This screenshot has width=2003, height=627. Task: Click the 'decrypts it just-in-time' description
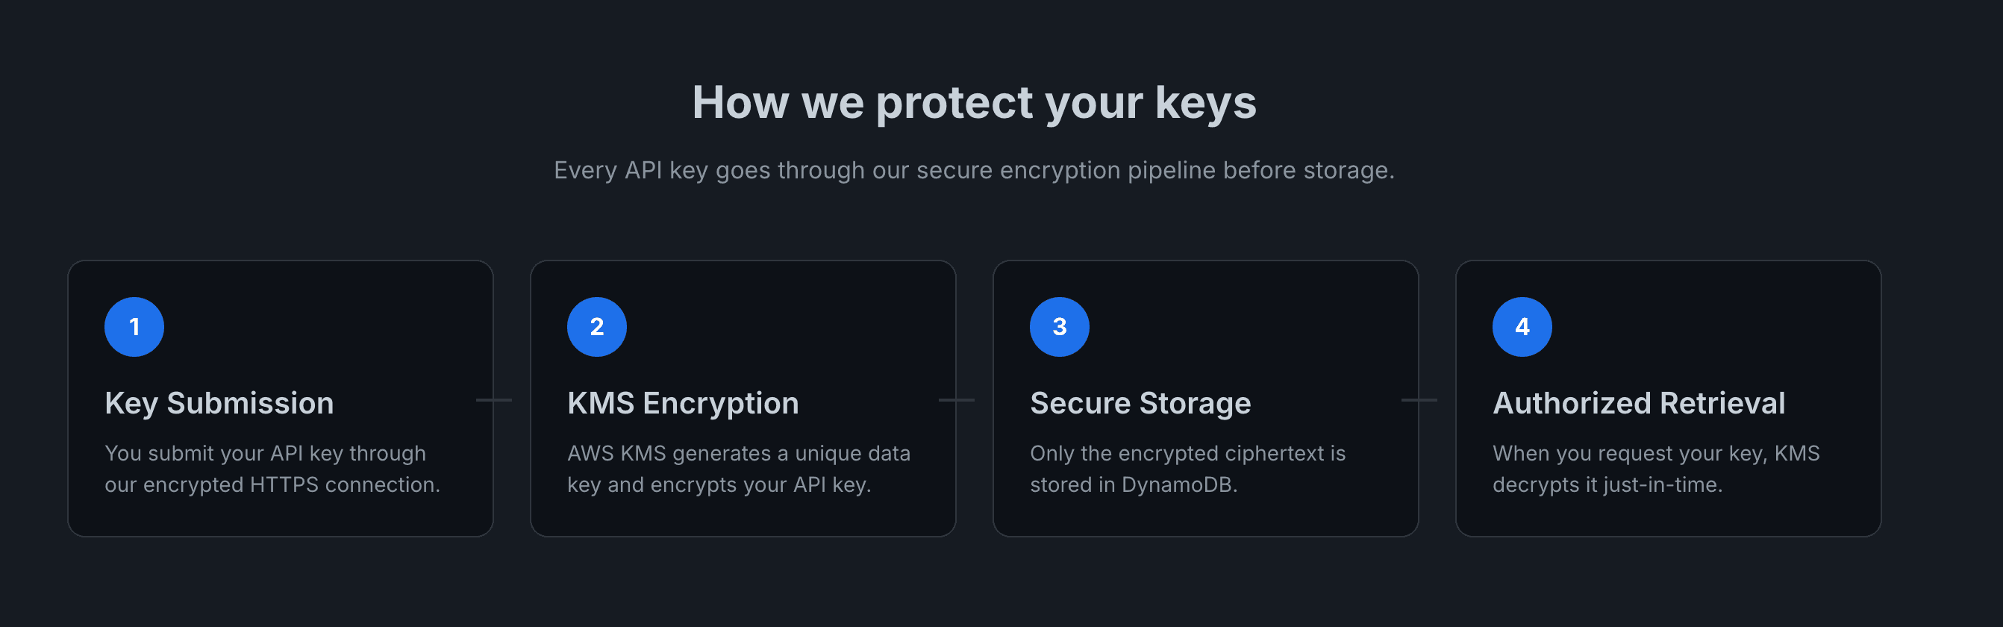tap(1655, 469)
